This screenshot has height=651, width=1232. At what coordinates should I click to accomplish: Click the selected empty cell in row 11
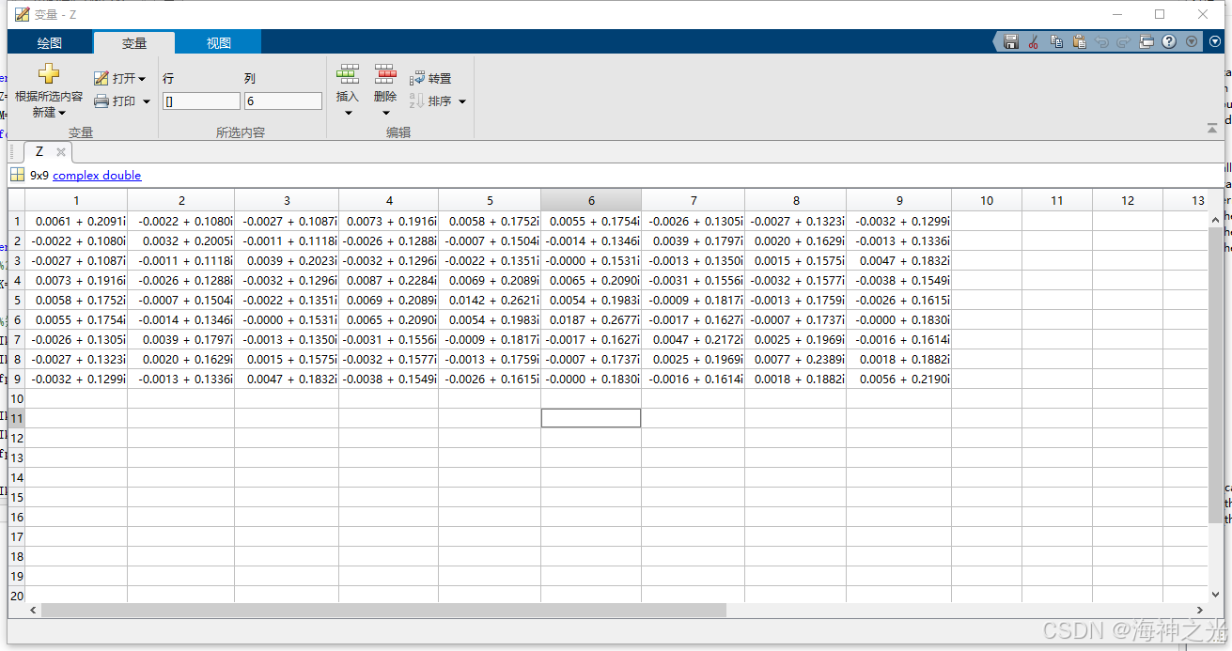click(x=591, y=418)
